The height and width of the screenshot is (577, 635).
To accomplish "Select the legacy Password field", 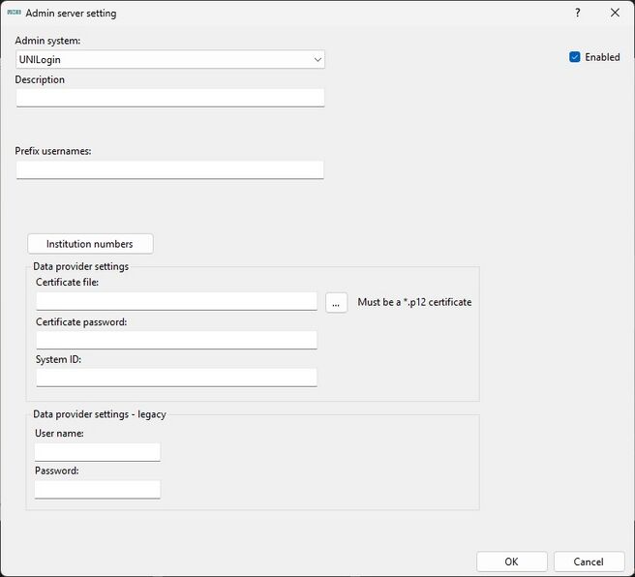I will (97, 490).
